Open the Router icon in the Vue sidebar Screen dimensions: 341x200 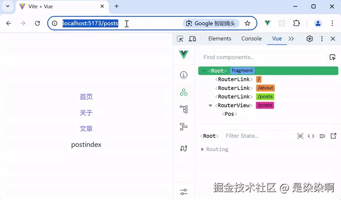[184, 148]
